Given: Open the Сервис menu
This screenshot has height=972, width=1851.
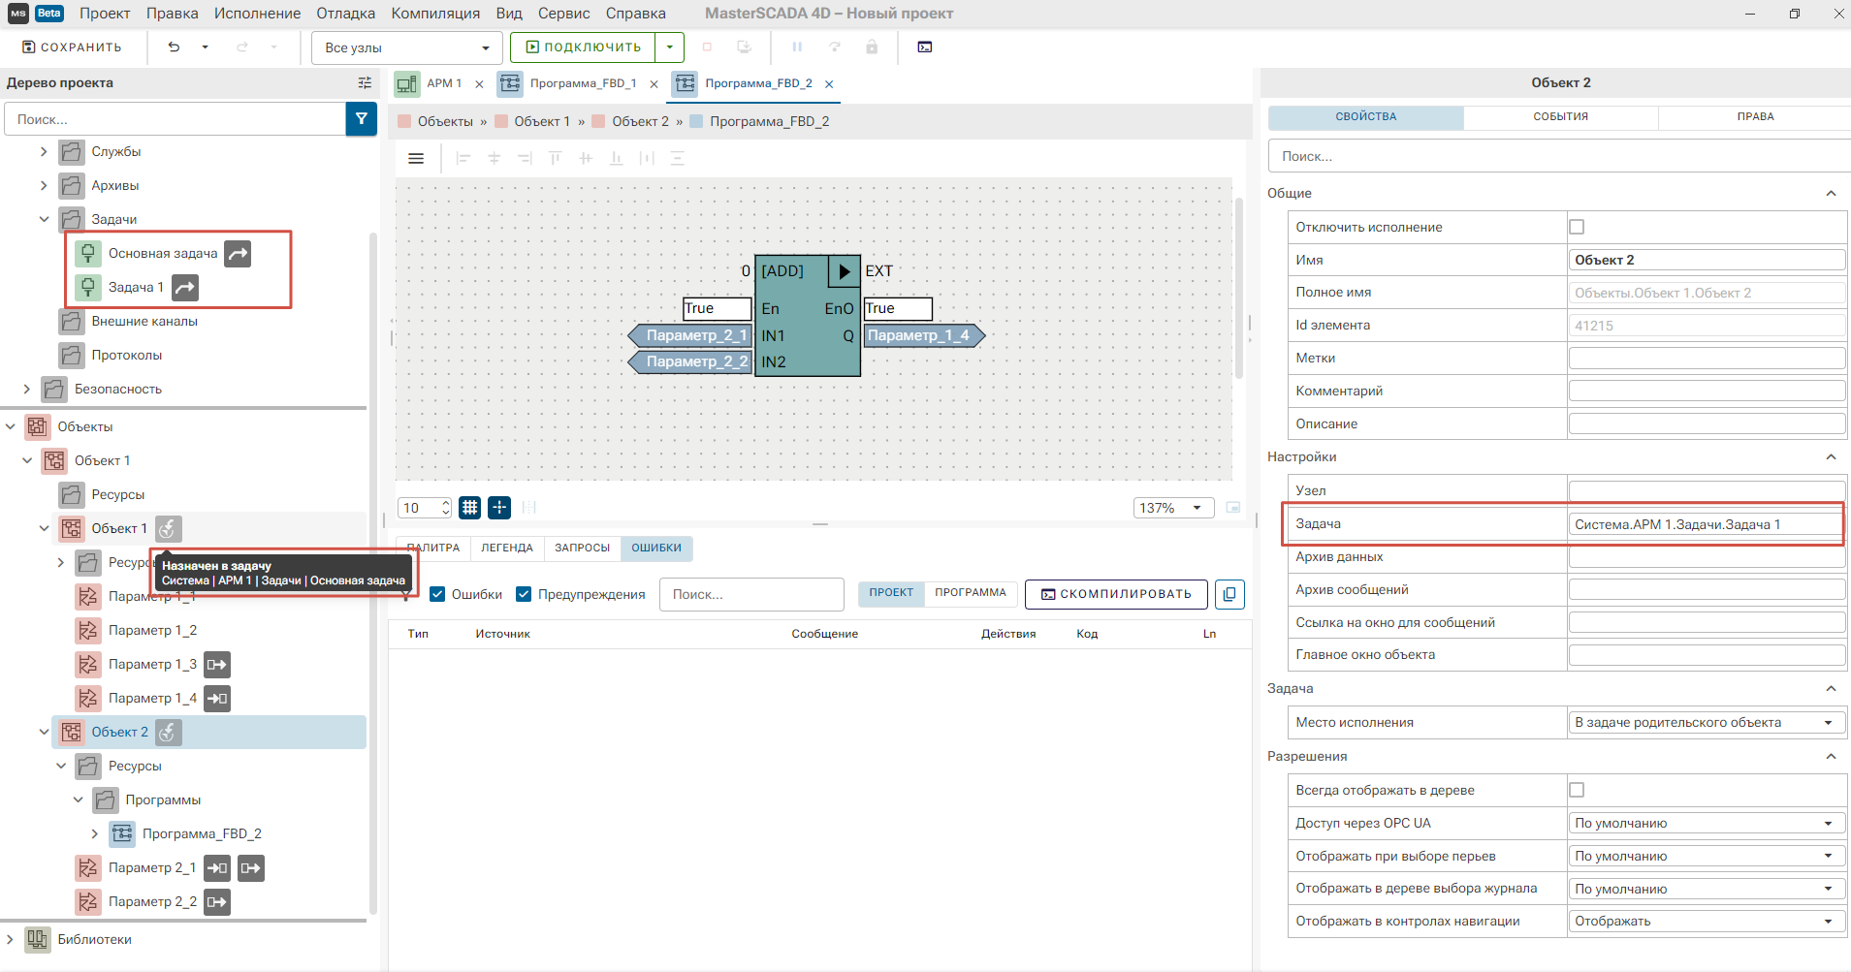Looking at the screenshot, I should click(x=564, y=14).
